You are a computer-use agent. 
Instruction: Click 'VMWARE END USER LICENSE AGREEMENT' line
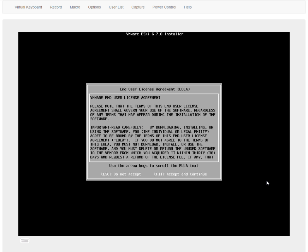coord(125,98)
